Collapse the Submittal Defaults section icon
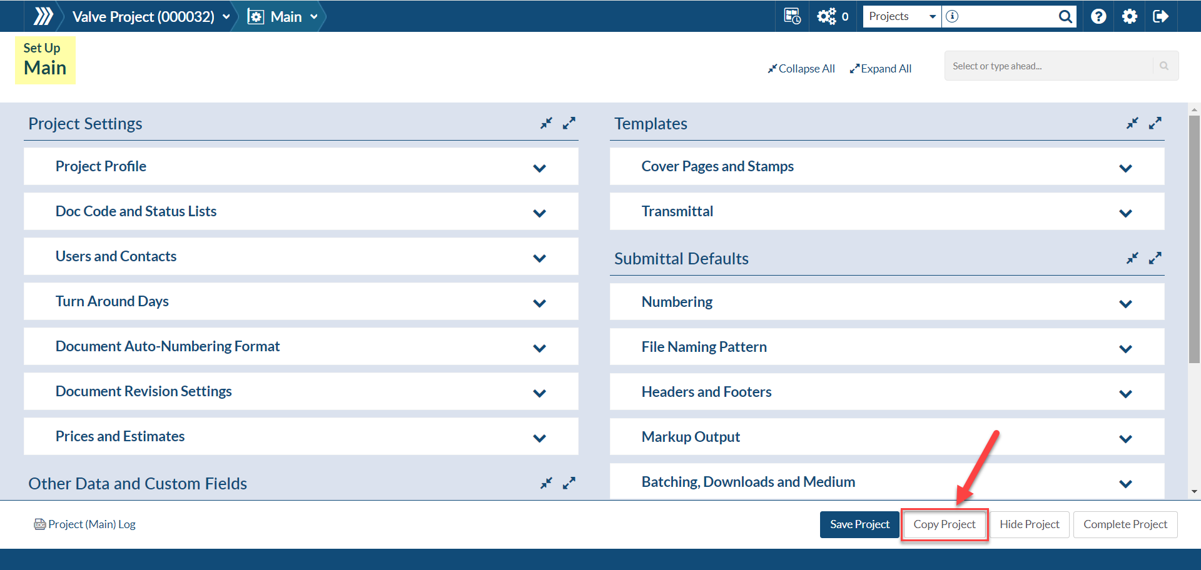 [x=1132, y=258]
